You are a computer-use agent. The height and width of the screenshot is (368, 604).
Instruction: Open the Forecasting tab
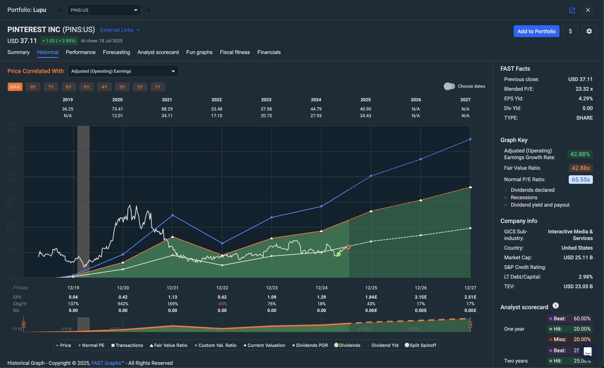tap(116, 52)
